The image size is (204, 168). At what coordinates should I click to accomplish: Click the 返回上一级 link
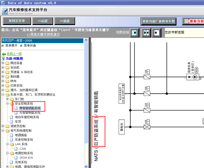click(x=14, y=54)
